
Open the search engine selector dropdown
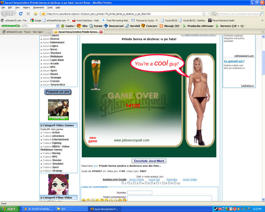click(x=215, y=14)
